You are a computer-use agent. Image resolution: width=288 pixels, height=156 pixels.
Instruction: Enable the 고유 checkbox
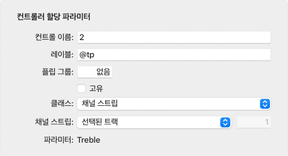[81, 88]
